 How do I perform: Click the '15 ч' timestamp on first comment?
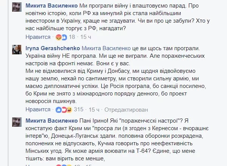[x=87, y=37]
